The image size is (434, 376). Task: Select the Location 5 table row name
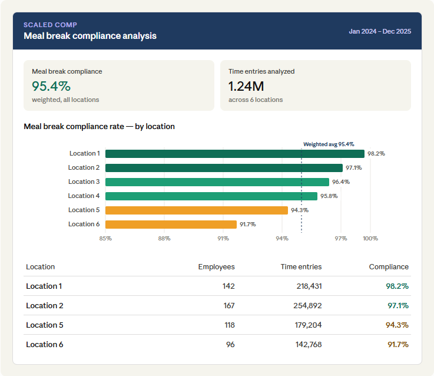click(x=45, y=325)
